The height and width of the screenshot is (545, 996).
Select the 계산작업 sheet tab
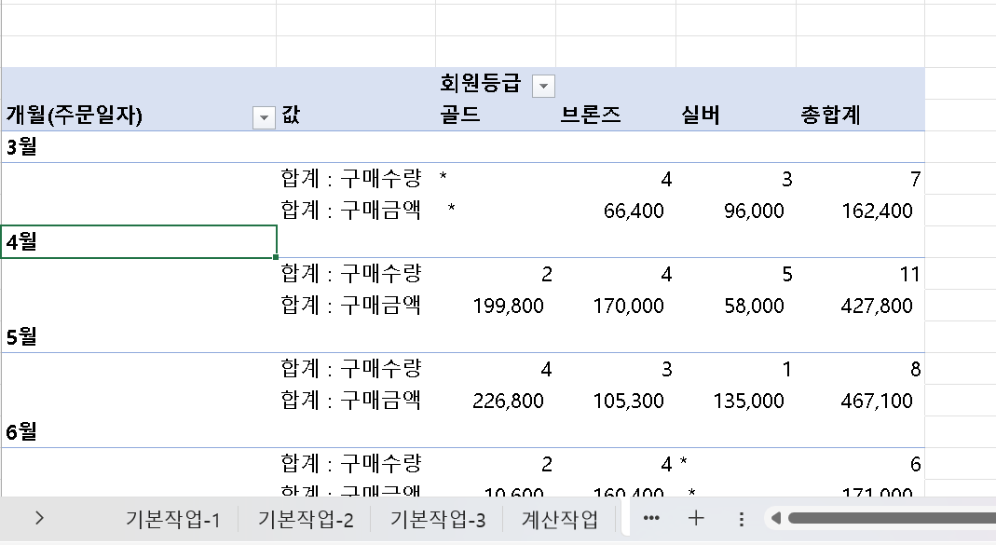coord(559,520)
